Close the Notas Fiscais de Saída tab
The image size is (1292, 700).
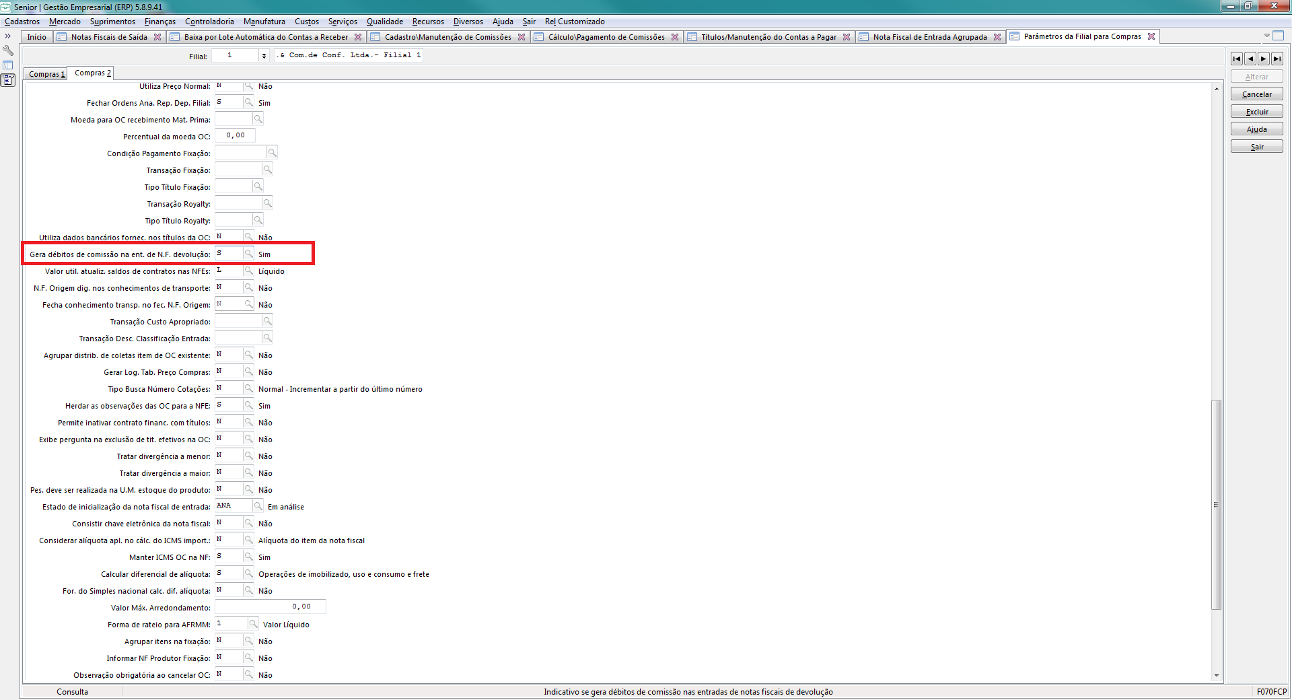tap(157, 37)
